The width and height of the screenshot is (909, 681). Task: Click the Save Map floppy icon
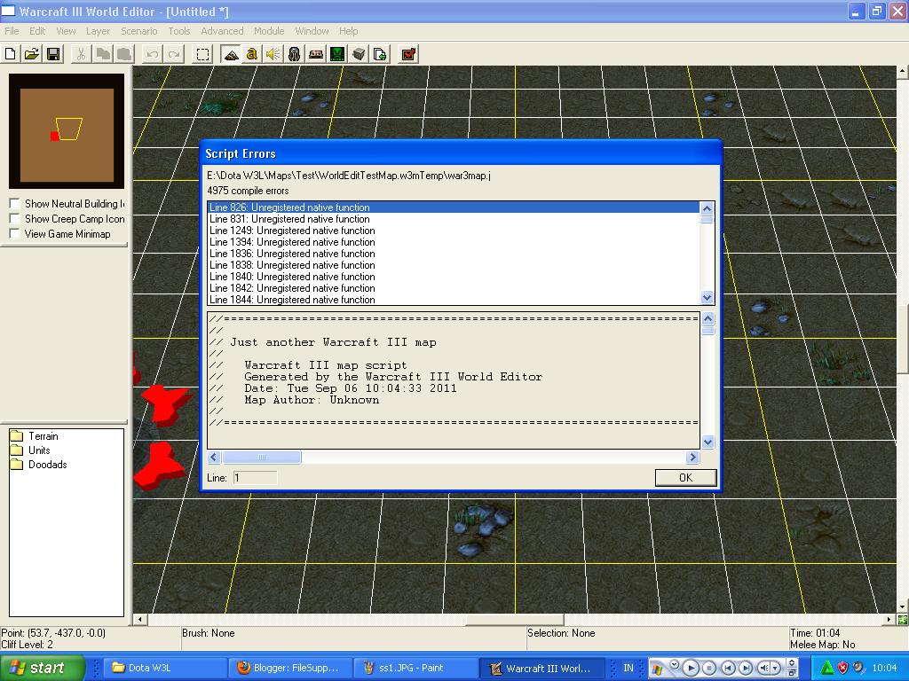click(53, 54)
